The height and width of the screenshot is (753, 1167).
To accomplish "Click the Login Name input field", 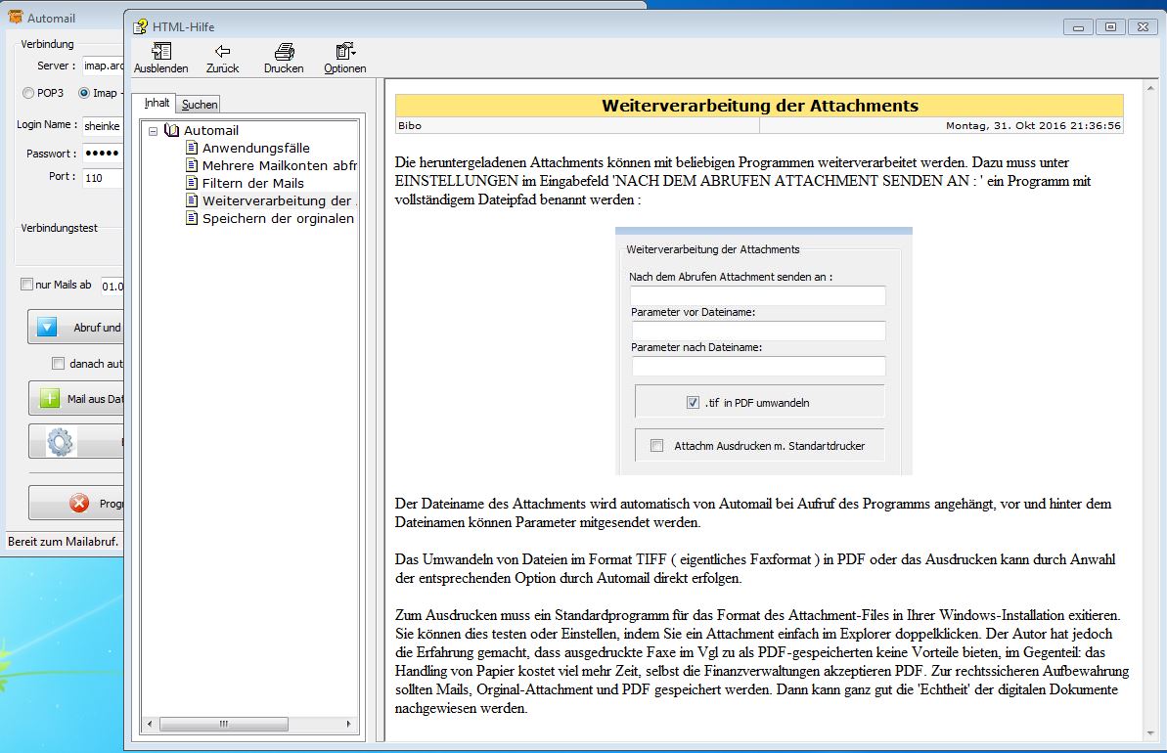I will coord(102,125).
